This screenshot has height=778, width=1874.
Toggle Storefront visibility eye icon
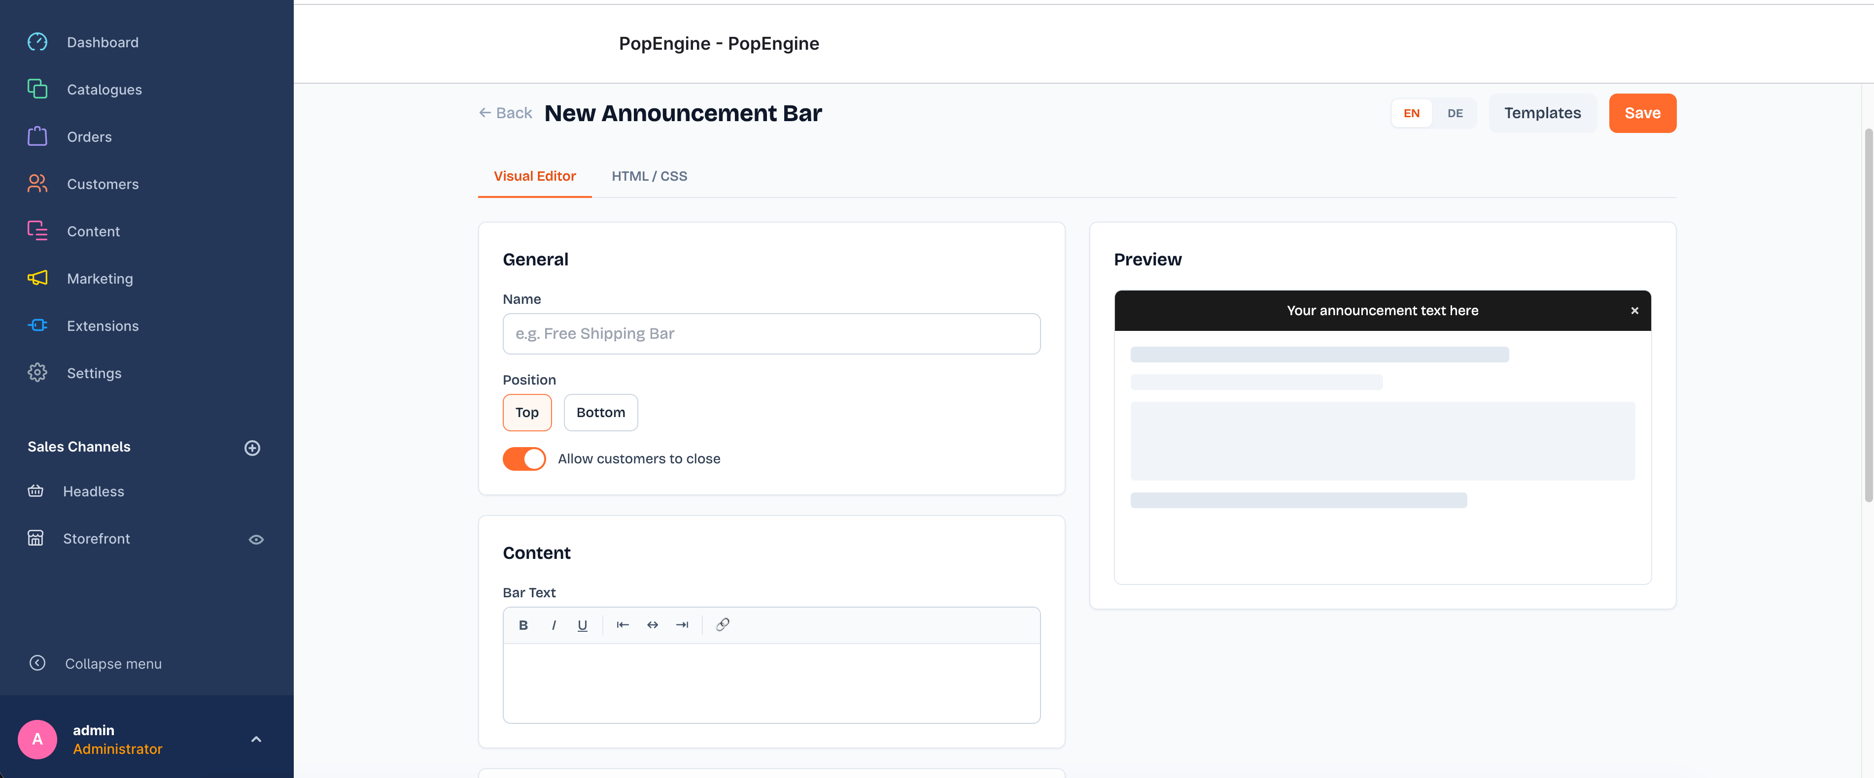pos(256,539)
